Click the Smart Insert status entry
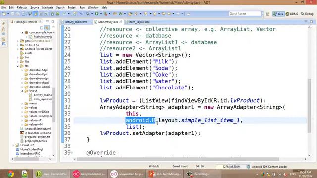Viewport: 317px width, 178px height. [180, 166]
